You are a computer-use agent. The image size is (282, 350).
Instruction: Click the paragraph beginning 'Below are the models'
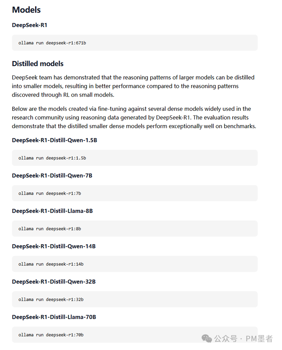tap(134, 117)
